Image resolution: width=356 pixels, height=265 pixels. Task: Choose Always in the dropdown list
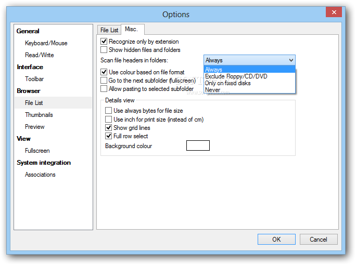[x=249, y=69]
